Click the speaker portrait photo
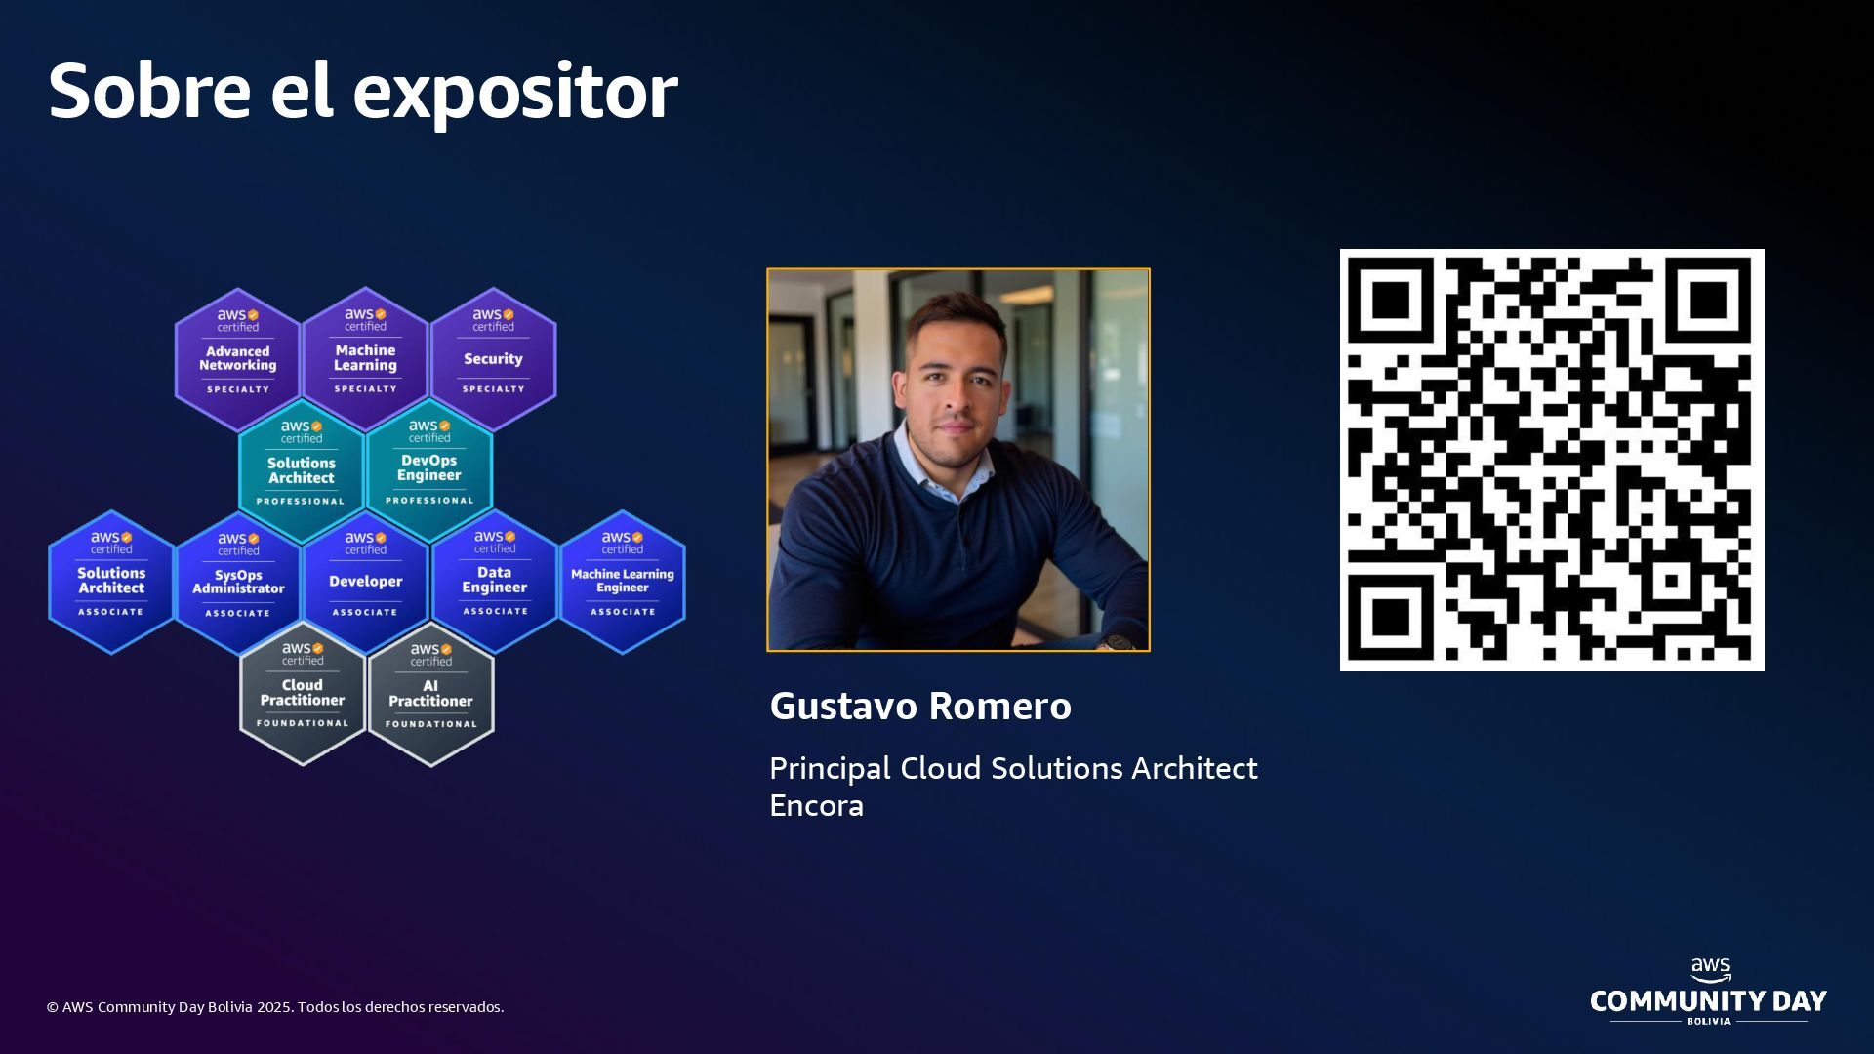The width and height of the screenshot is (1874, 1054). click(x=958, y=460)
